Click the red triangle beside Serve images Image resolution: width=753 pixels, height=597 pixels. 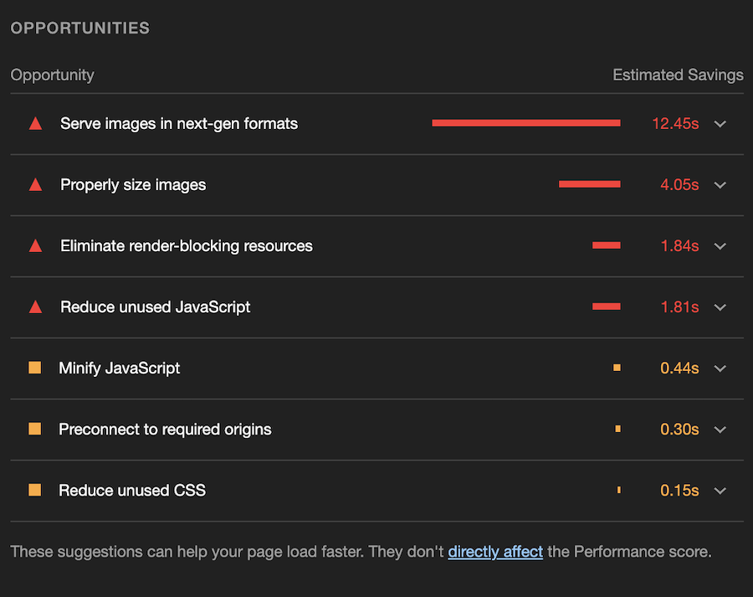point(35,124)
